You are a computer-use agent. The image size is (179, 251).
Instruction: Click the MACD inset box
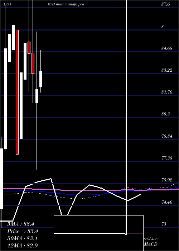coord(98,233)
